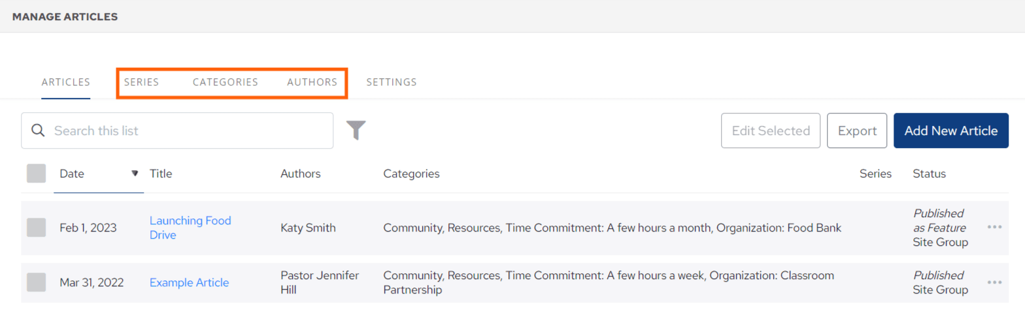Focus the Search this list field
This screenshot has height=315, width=1025.
190,130
